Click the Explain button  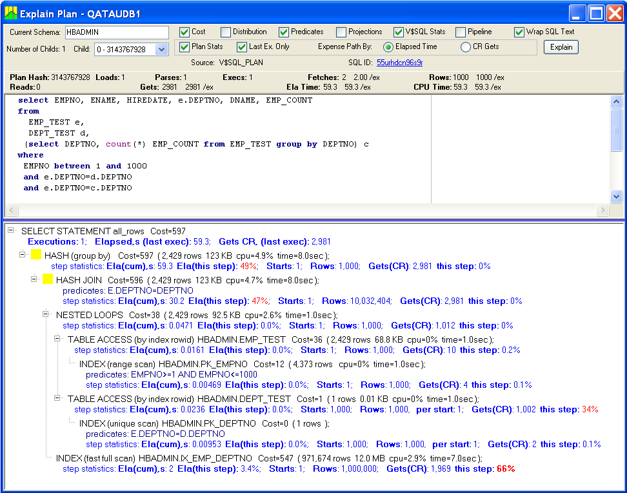[x=561, y=47]
